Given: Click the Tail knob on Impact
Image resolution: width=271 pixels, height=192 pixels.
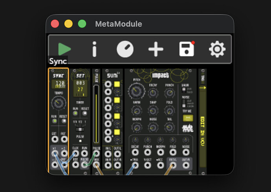Looking at the screenshot, I should [x=169, y=127].
